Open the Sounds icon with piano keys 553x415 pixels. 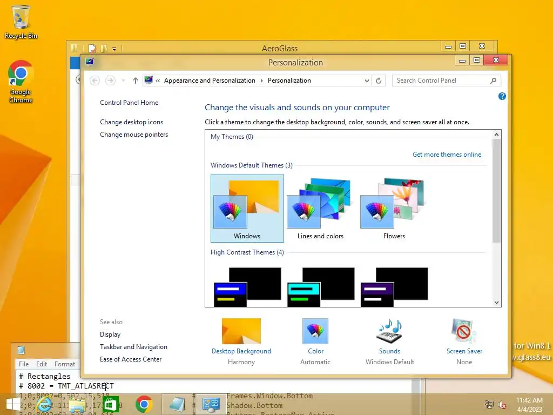(x=389, y=331)
